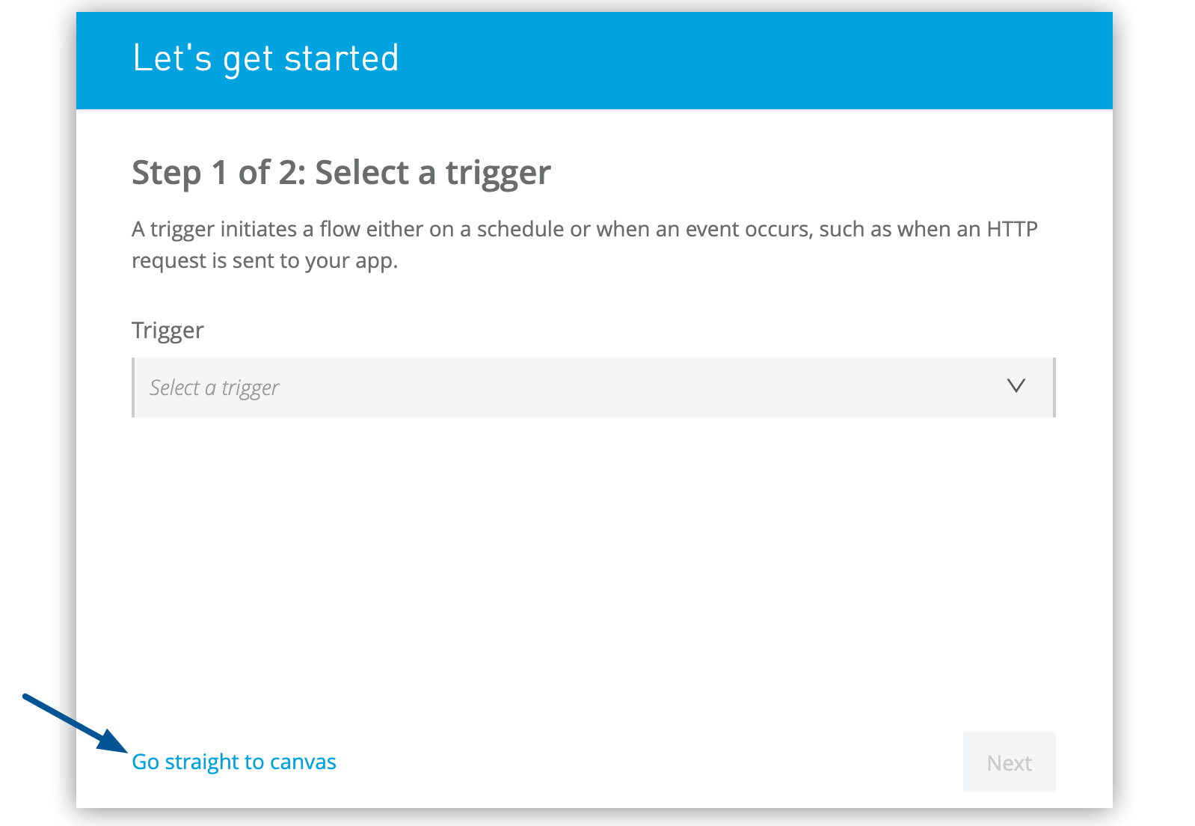This screenshot has height=826, width=1195.
Task: Click the word "trigger" in the step heading
Action: [498, 173]
